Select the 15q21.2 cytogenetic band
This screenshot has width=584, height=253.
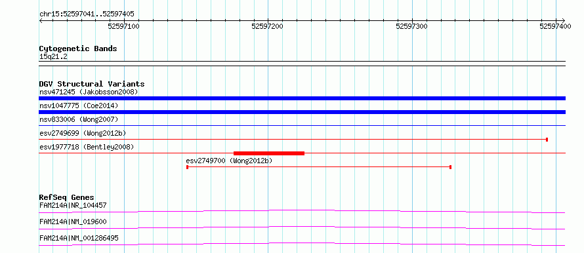[302, 64]
